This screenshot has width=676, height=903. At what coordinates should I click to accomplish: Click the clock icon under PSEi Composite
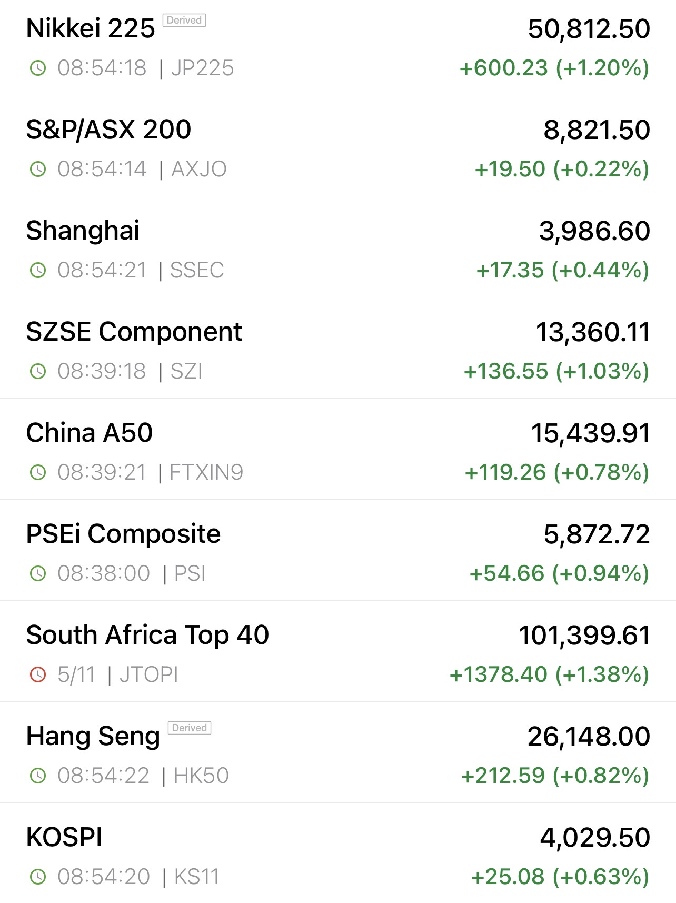38,573
